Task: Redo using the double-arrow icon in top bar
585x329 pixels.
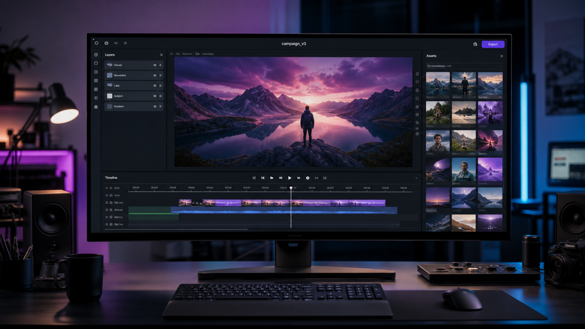Action: (x=125, y=43)
